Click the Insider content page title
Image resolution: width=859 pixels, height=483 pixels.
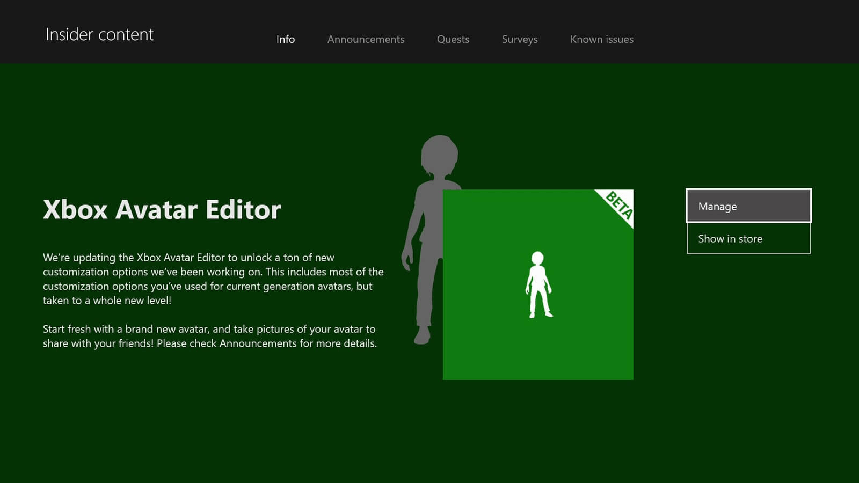(99, 34)
